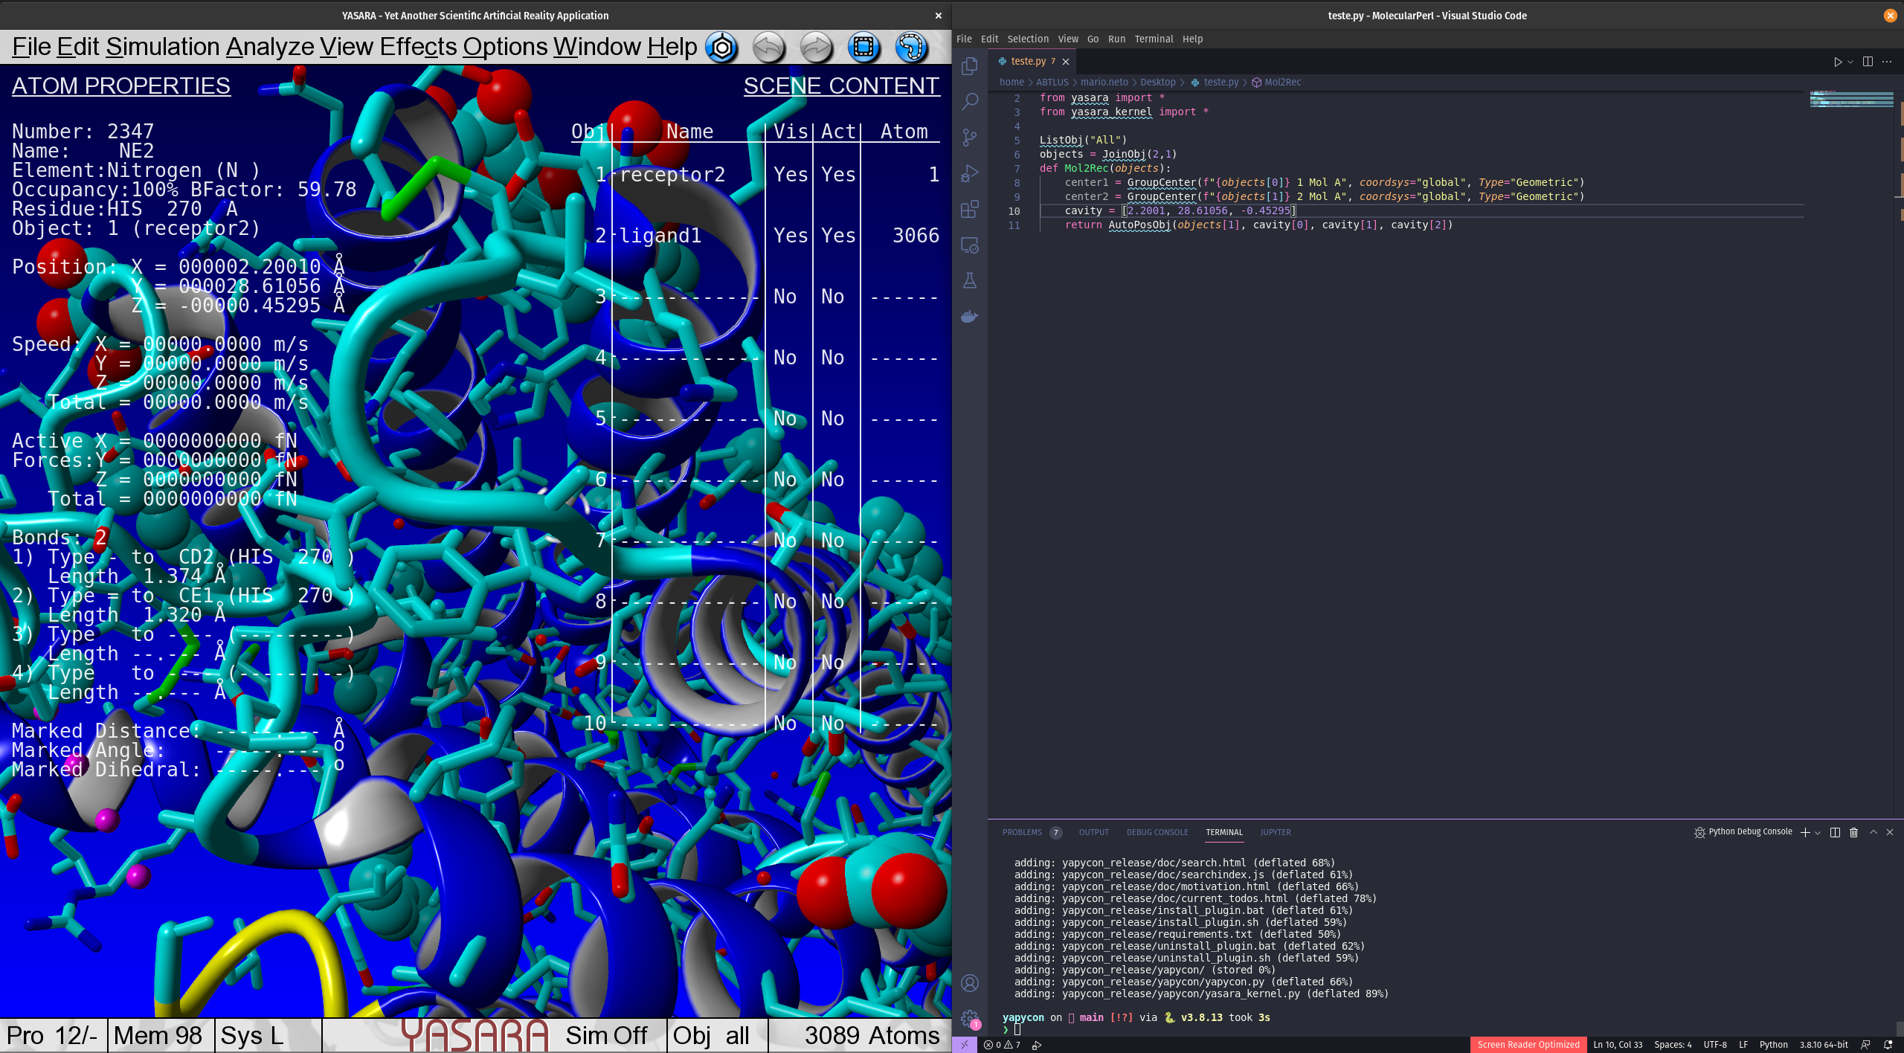Screen dimensions: 1904x1053
Task: Split the terminal panel
Action: [1835, 832]
